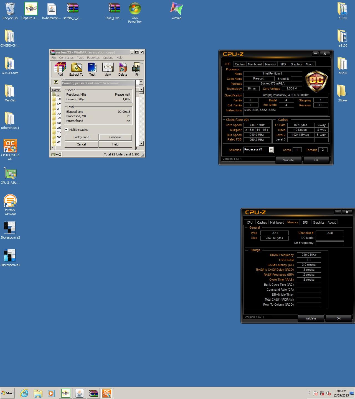
Task: Expand the WinRAR address bar dropdown
Action: [x=141, y=82]
